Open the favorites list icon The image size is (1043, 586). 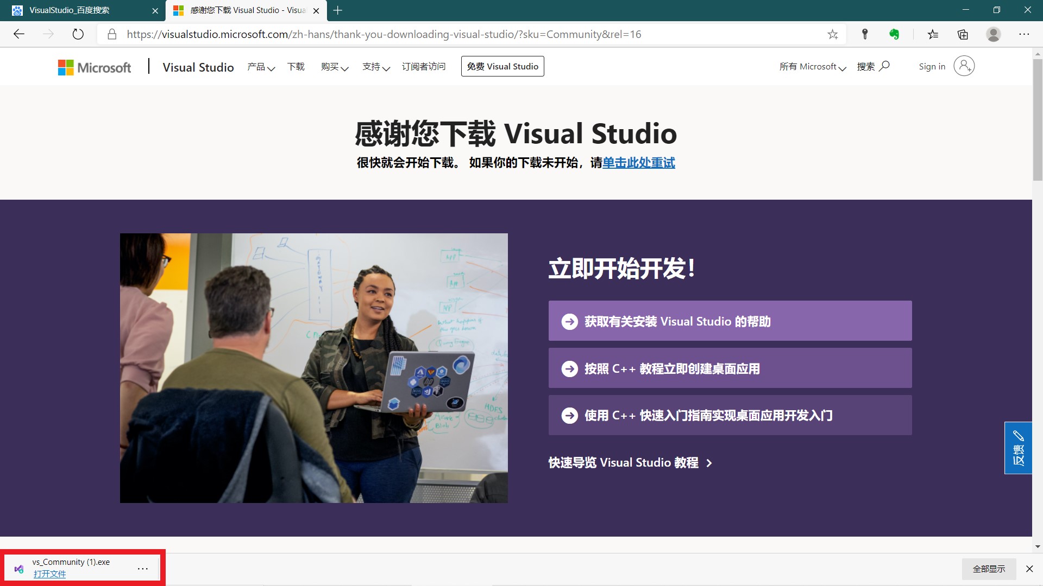click(933, 34)
